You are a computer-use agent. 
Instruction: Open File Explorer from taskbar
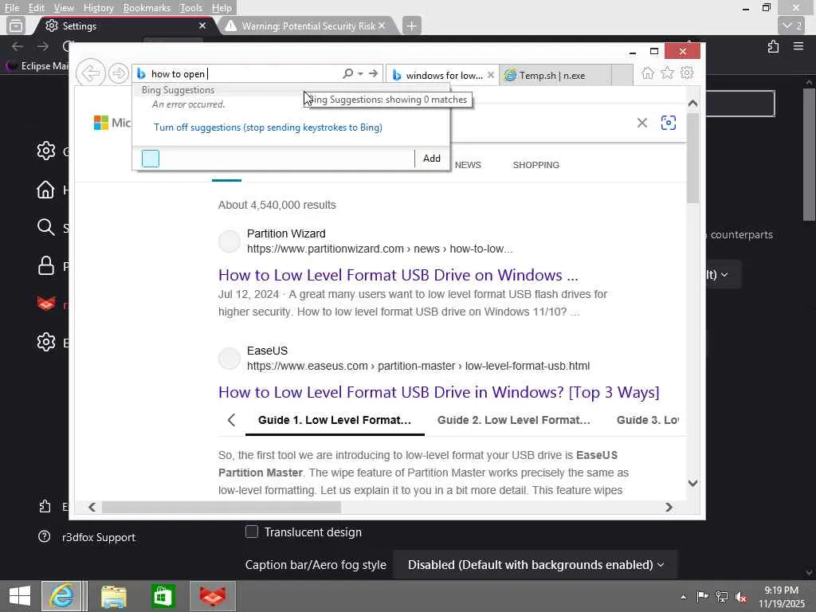tap(114, 596)
